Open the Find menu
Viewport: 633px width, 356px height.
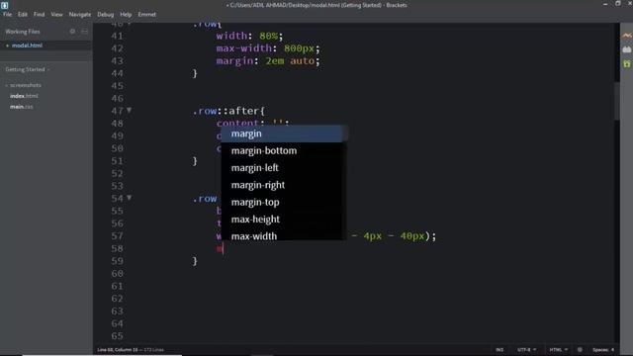pos(40,14)
